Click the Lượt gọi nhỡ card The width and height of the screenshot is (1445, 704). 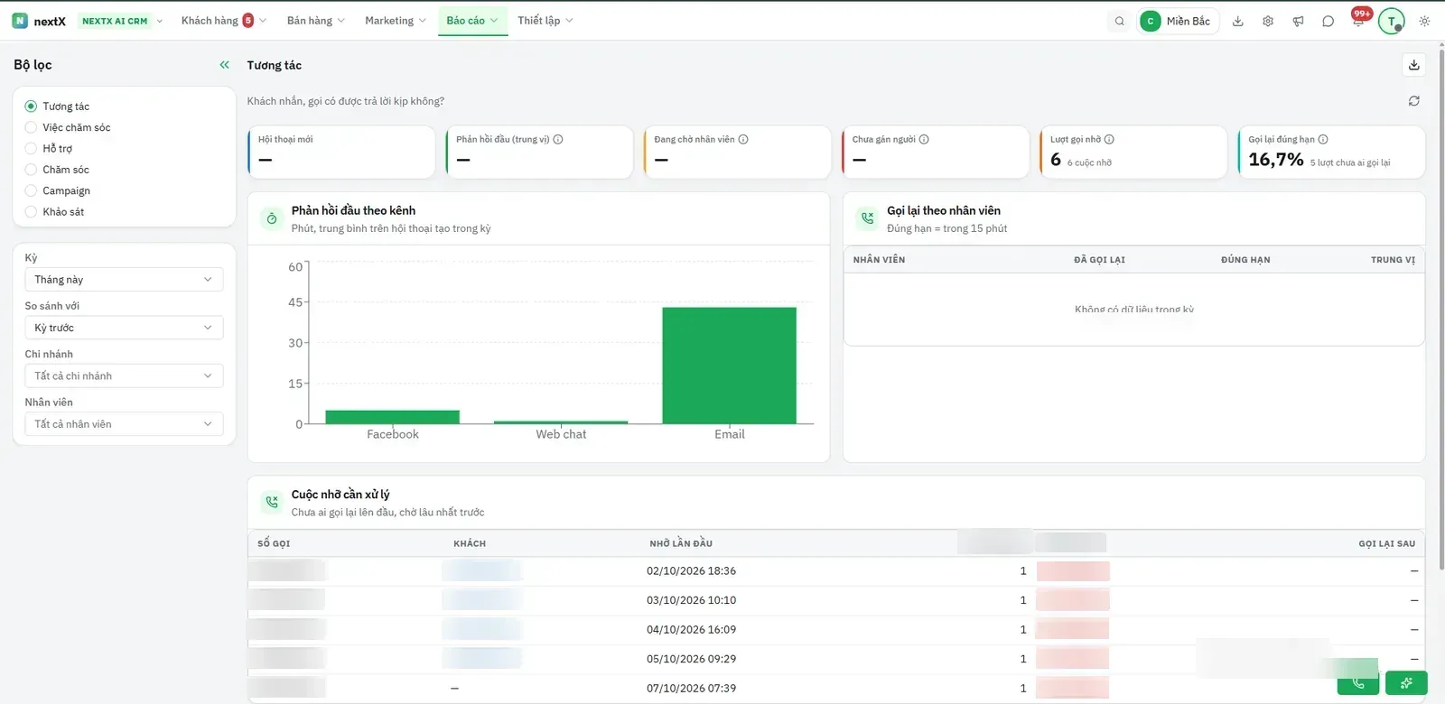pyautogui.click(x=1133, y=152)
